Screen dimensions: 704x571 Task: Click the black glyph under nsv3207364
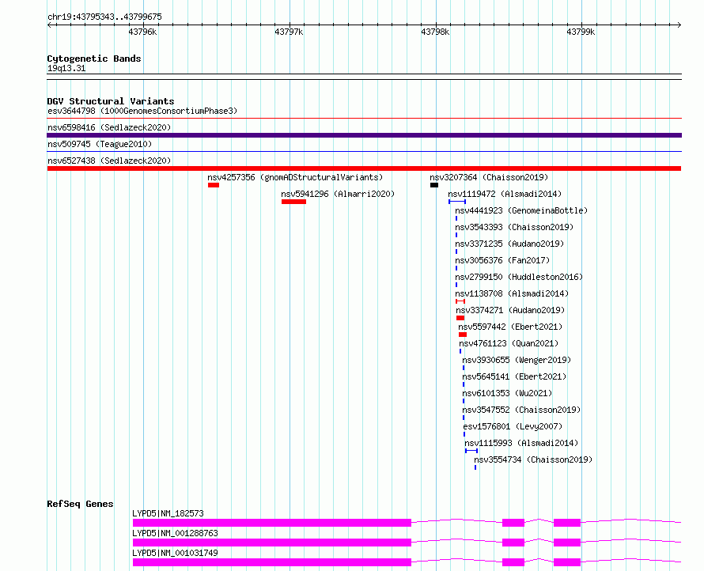(434, 185)
